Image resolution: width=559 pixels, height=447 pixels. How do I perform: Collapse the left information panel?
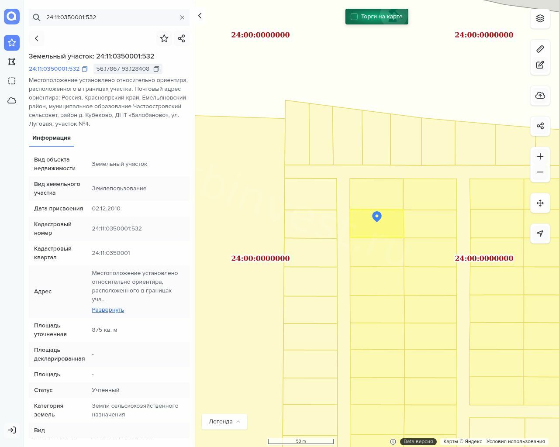200,16
